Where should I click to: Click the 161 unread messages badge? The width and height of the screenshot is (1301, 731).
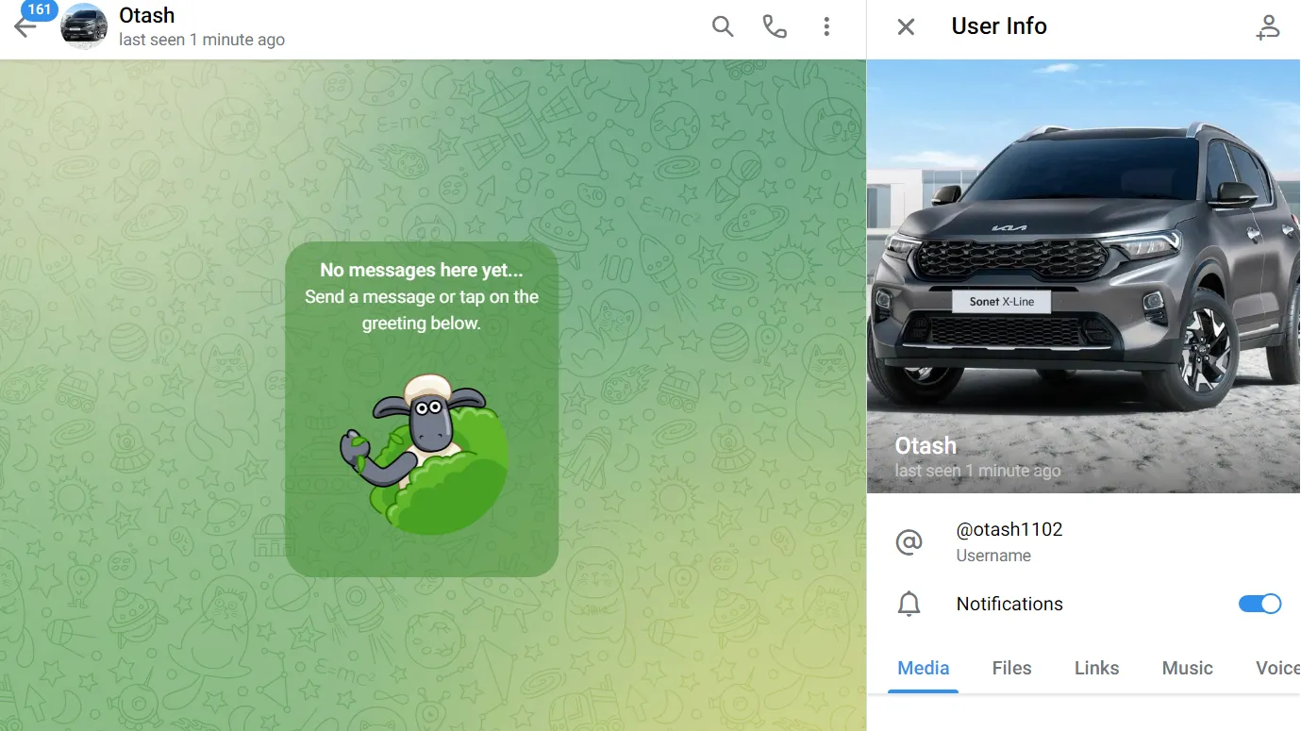(x=40, y=9)
